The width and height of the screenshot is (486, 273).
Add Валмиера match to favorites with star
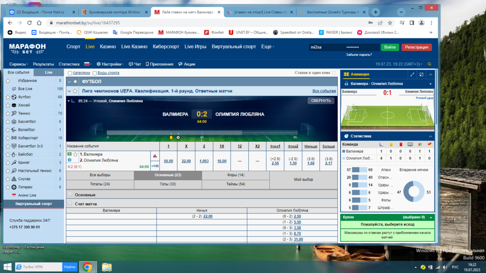click(75, 154)
